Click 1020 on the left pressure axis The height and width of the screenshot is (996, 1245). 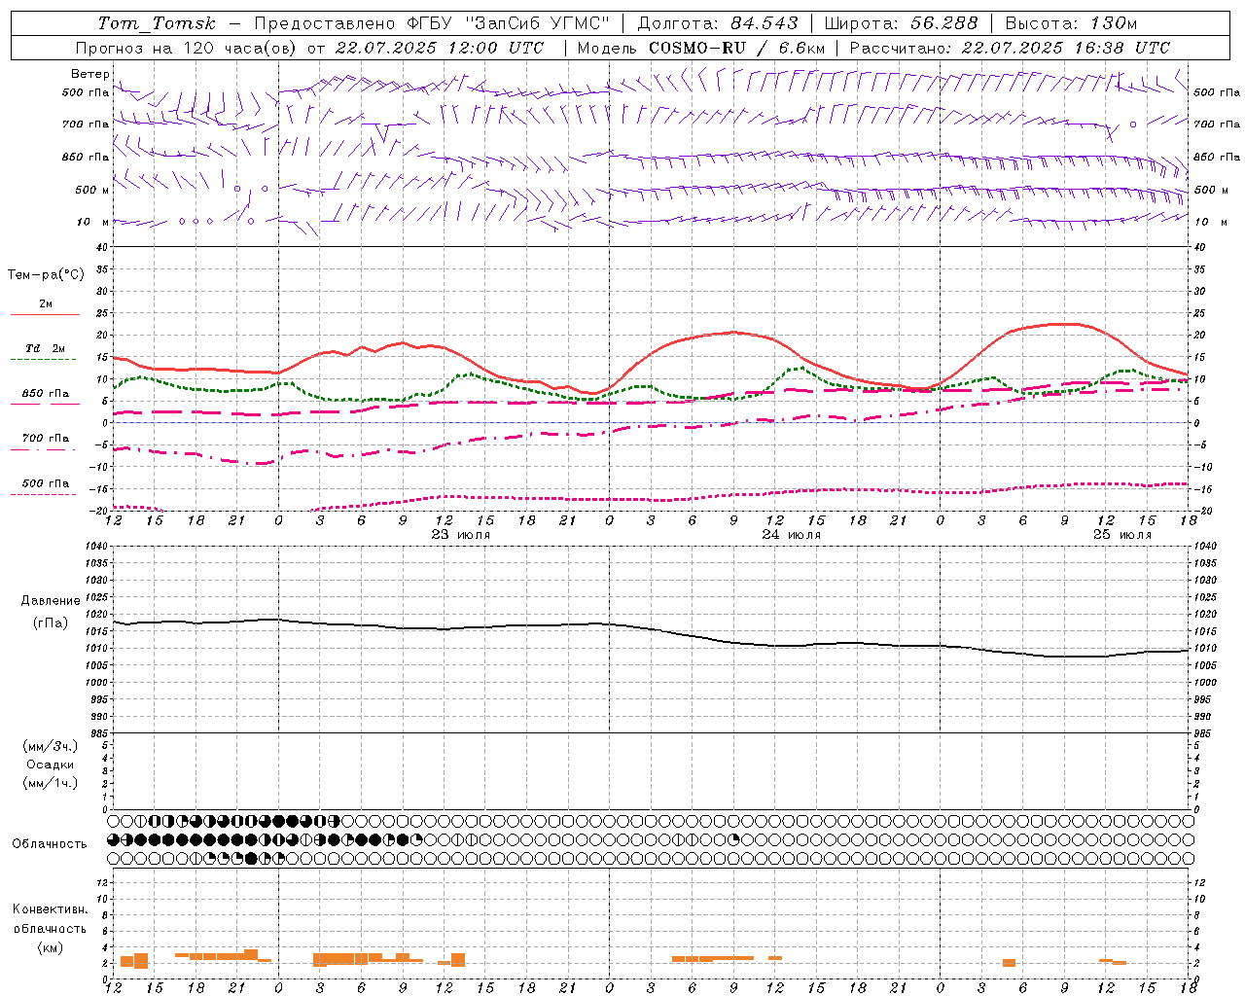96,615
